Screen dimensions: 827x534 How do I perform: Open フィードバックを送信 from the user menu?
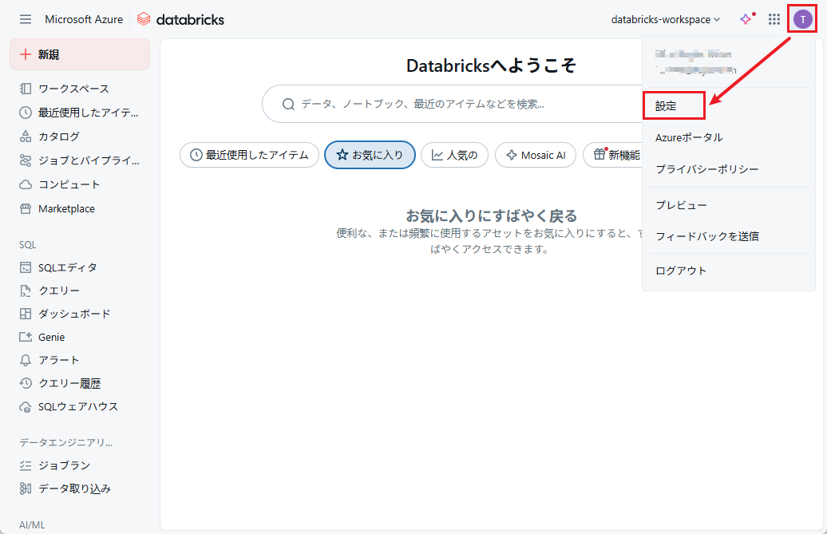[x=706, y=236]
